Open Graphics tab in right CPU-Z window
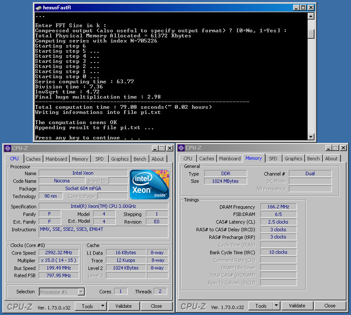Screen dimensions: 351x315 (294, 159)
